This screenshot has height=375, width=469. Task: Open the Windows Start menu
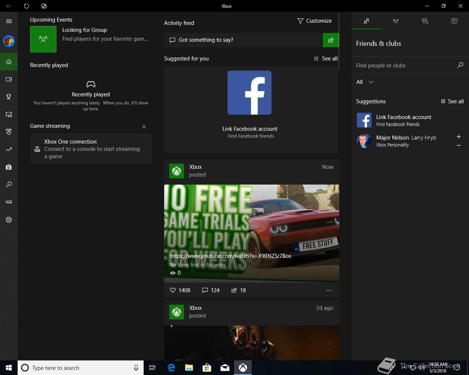click(x=9, y=368)
